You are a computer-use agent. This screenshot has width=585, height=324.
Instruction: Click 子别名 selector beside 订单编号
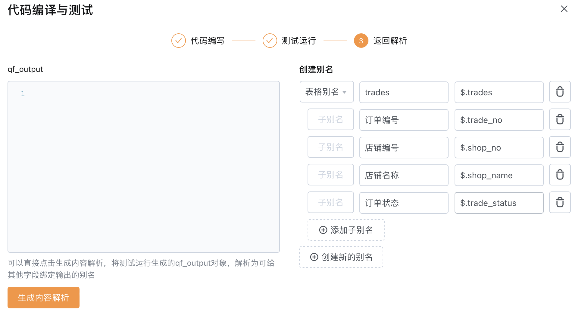point(330,119)
